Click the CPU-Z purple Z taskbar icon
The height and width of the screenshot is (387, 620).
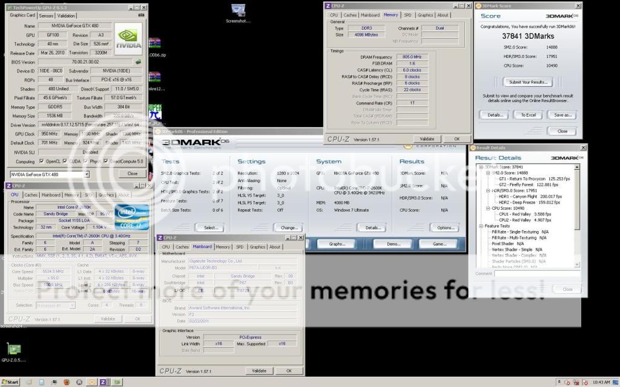(x=103, y=382)
